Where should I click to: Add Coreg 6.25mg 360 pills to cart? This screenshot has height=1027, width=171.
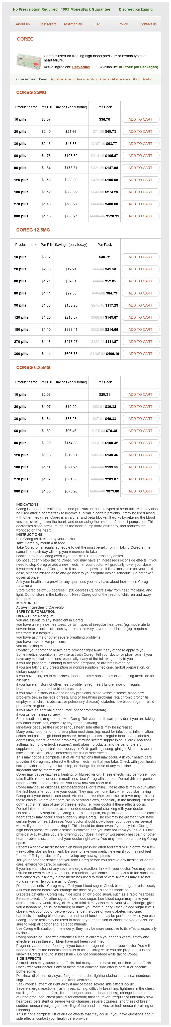140,491
